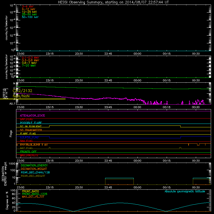Click the ECLIPSE_FLAG rising step after 00:15
This screenshot has height=214, width=214.
point(181,137)
